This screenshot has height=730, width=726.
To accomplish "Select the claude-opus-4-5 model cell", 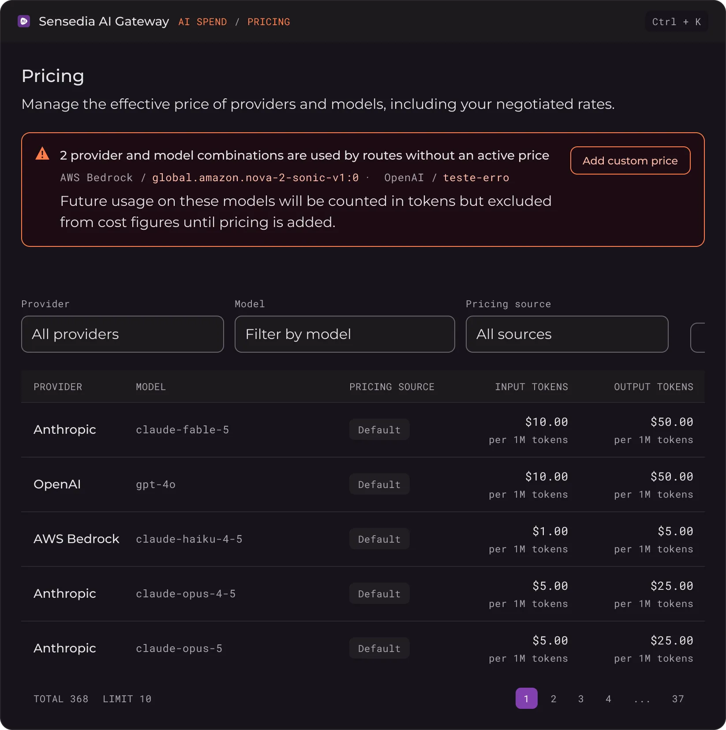I will click(x=186, y=594).
